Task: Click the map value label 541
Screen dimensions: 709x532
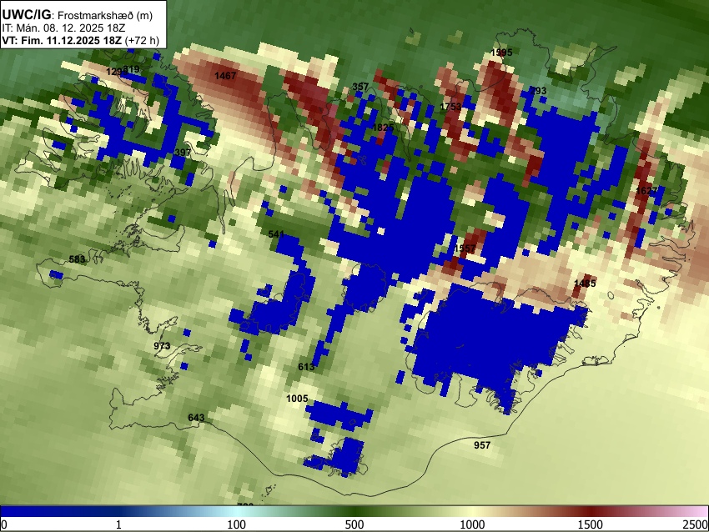Action: click(x=276, y=234)
